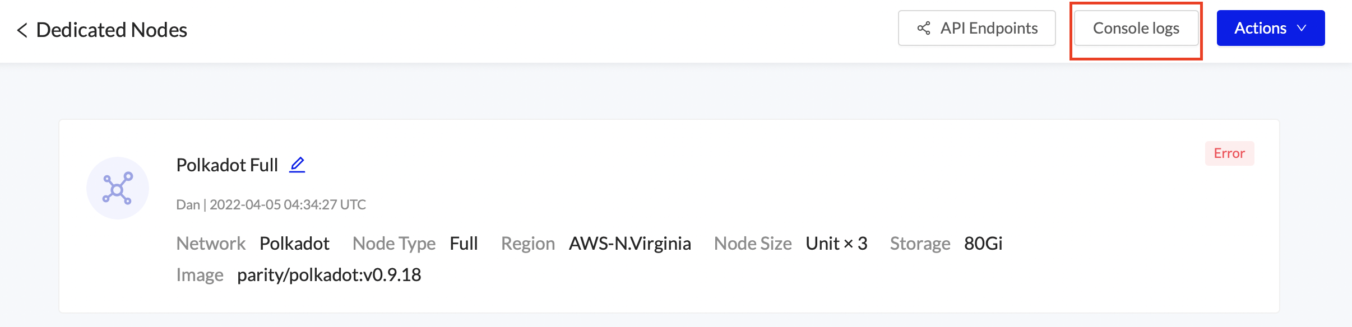The image size is (1352, 327).
Task: Click the Node Type value Full
Action: tap(464, 244)
